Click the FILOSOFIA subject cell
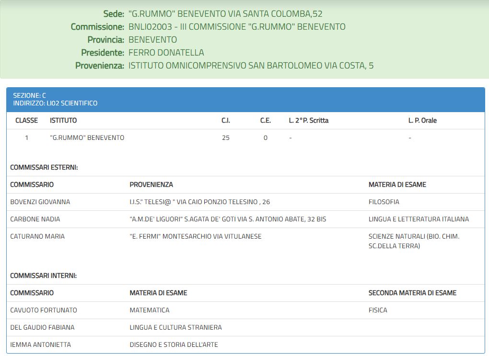This screenshot has height=356, width=489. [384, 202]
